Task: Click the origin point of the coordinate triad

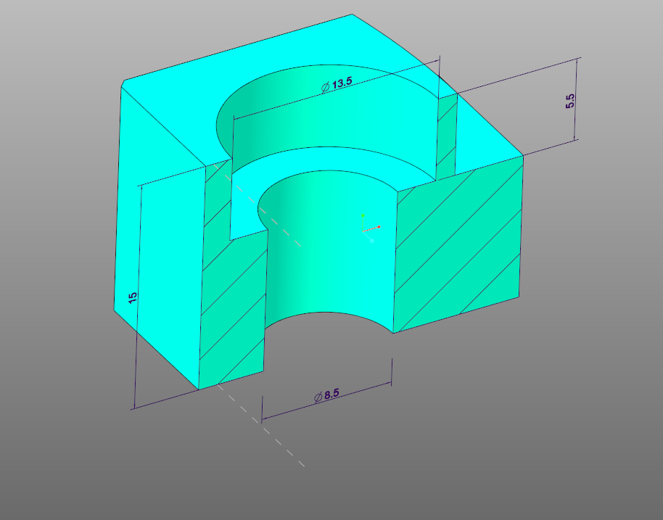Action: [363, 231]
